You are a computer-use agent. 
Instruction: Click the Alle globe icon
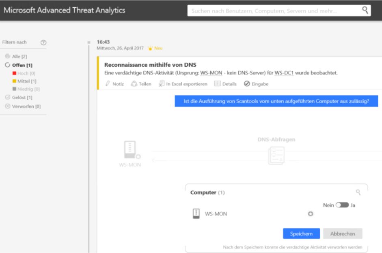tap(8, 56)
